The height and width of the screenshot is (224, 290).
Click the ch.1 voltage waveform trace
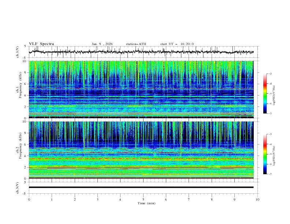(141, 52)
